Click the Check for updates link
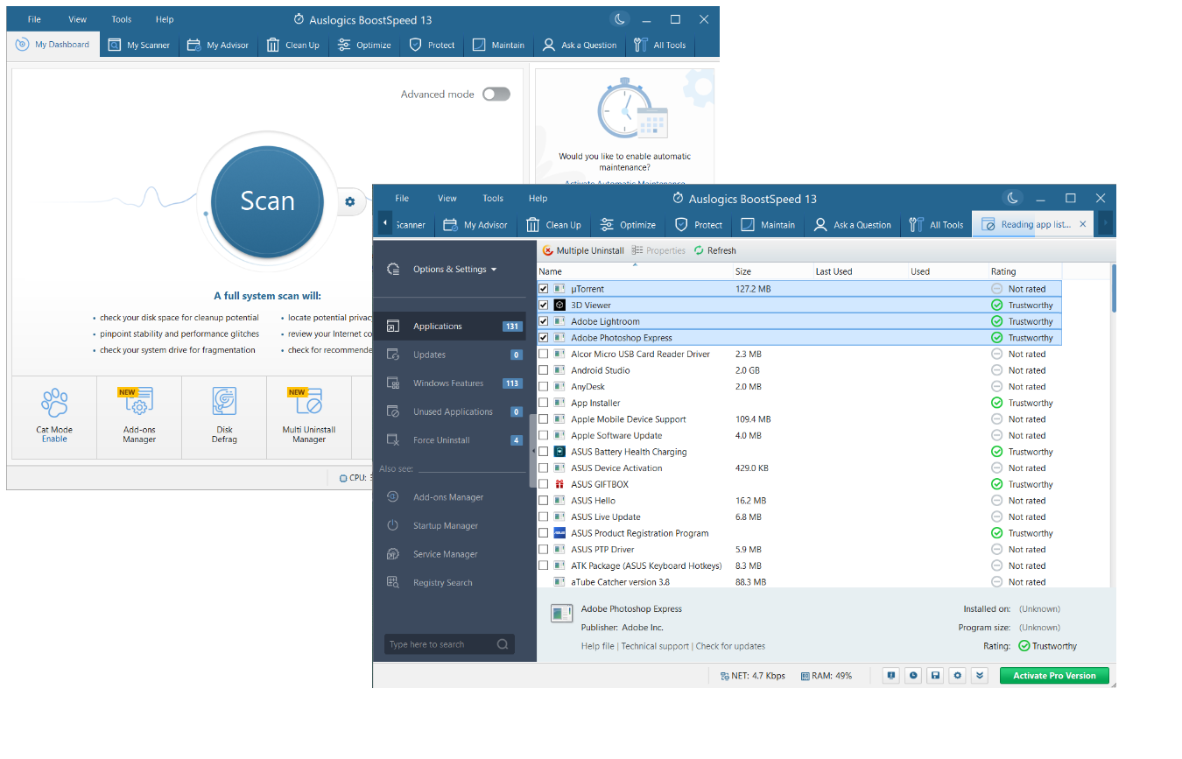 pos(730,646)
